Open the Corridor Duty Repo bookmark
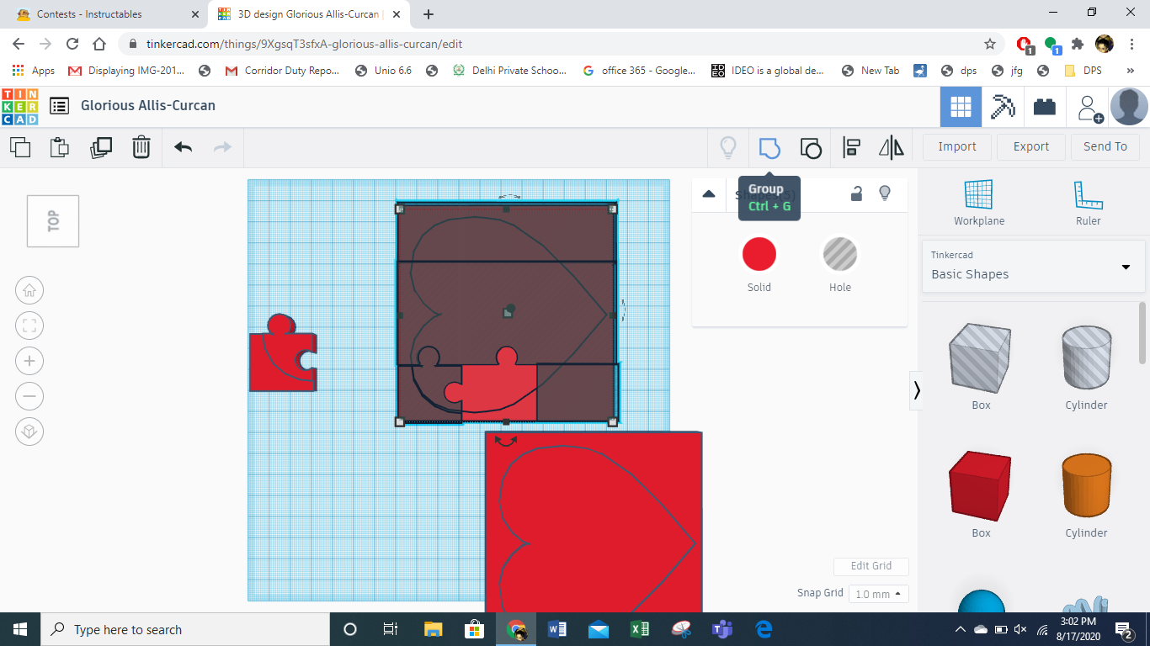The height and width of the screenshot is (646, 1150). pos(283,71)
